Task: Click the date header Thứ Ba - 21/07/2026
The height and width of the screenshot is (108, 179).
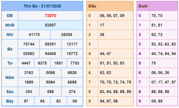Action: pyautogui.click(x=42, y=6)
